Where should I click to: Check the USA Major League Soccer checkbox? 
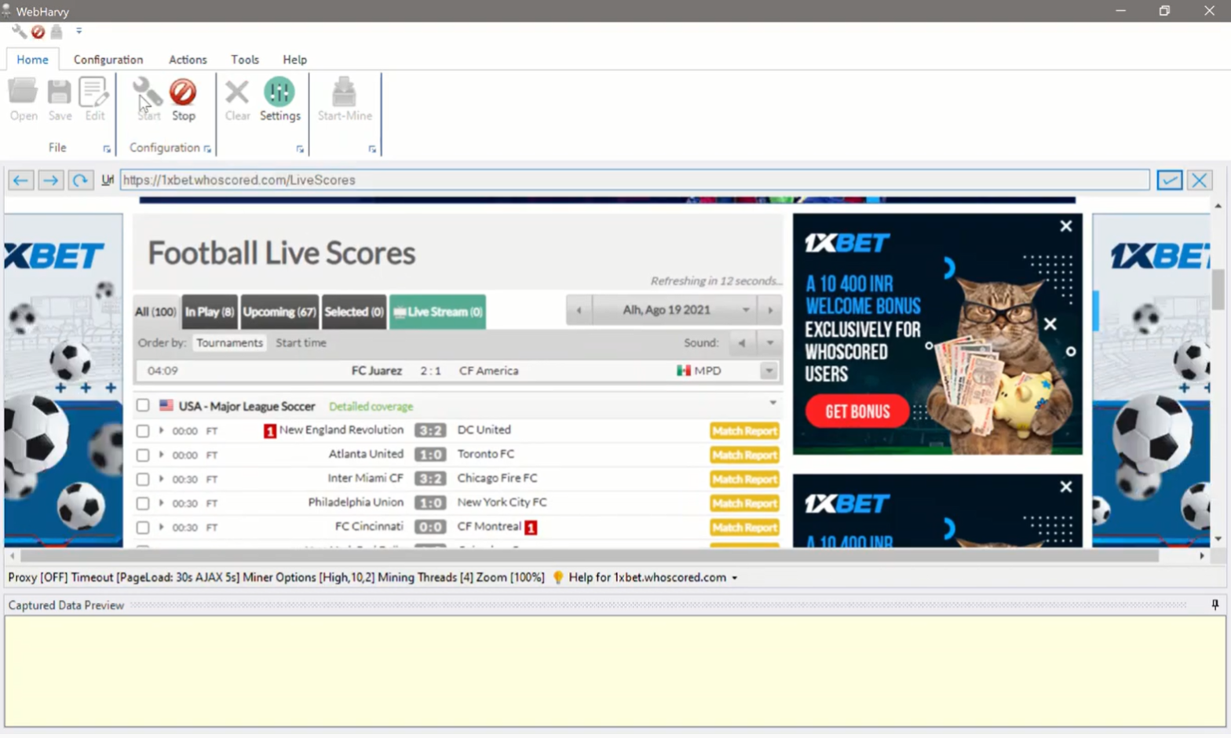click(143, 406)
